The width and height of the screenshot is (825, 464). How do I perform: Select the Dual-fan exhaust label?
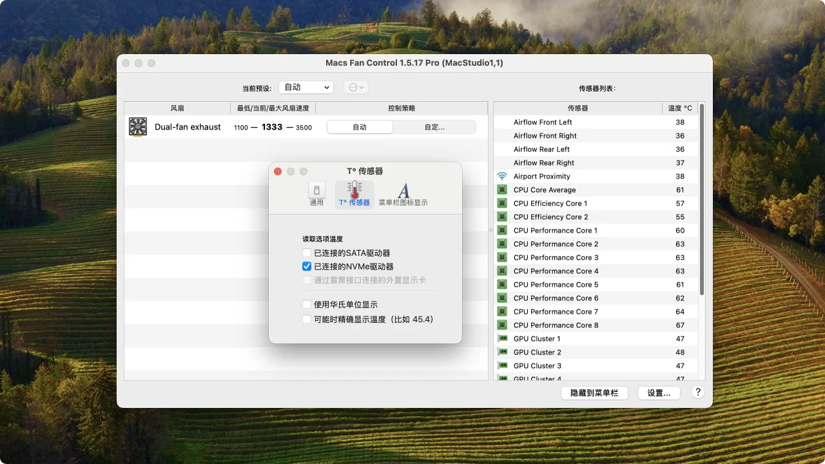click(188, 127)
